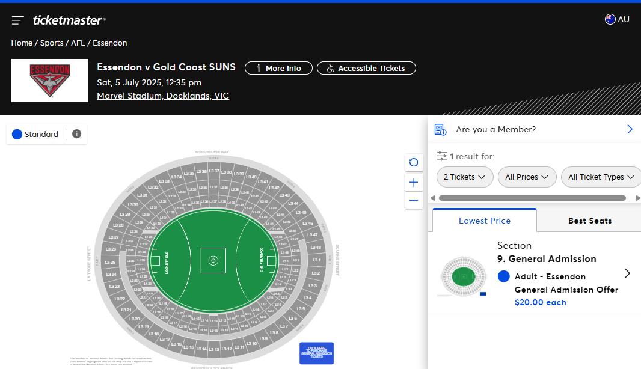Screen dimensions: 641x369
Task: Click the blue General Admission purchase box on map
Action: [x=316, y=353]
